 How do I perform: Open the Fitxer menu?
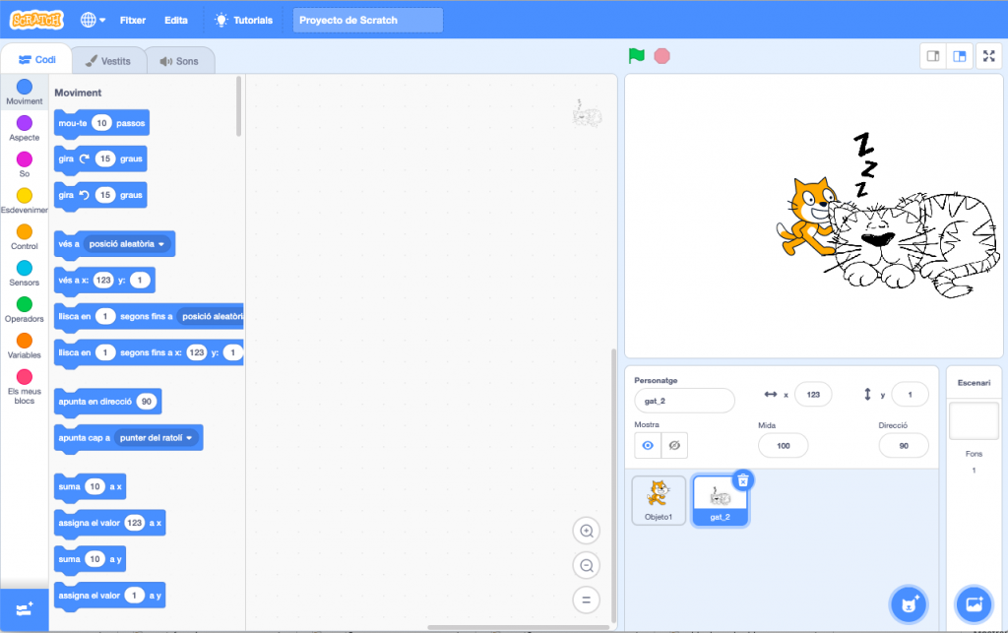click(133, 20)
